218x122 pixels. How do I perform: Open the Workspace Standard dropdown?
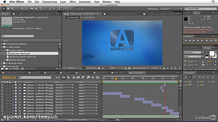pos(171,9)
